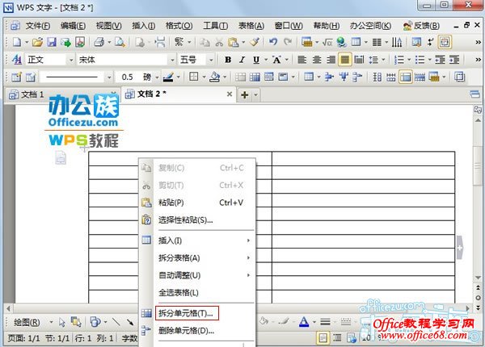
Task: Expand font color dropdown arrow in drawing bar
Action: 314,322
